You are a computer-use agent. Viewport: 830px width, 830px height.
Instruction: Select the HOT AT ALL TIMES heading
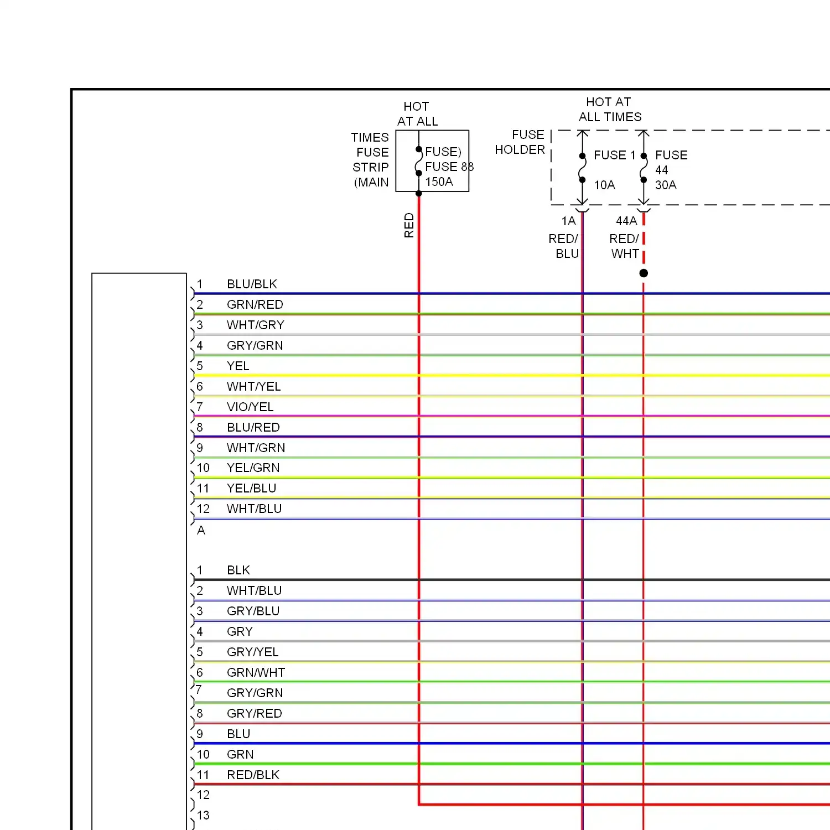(x=610, y=109)
